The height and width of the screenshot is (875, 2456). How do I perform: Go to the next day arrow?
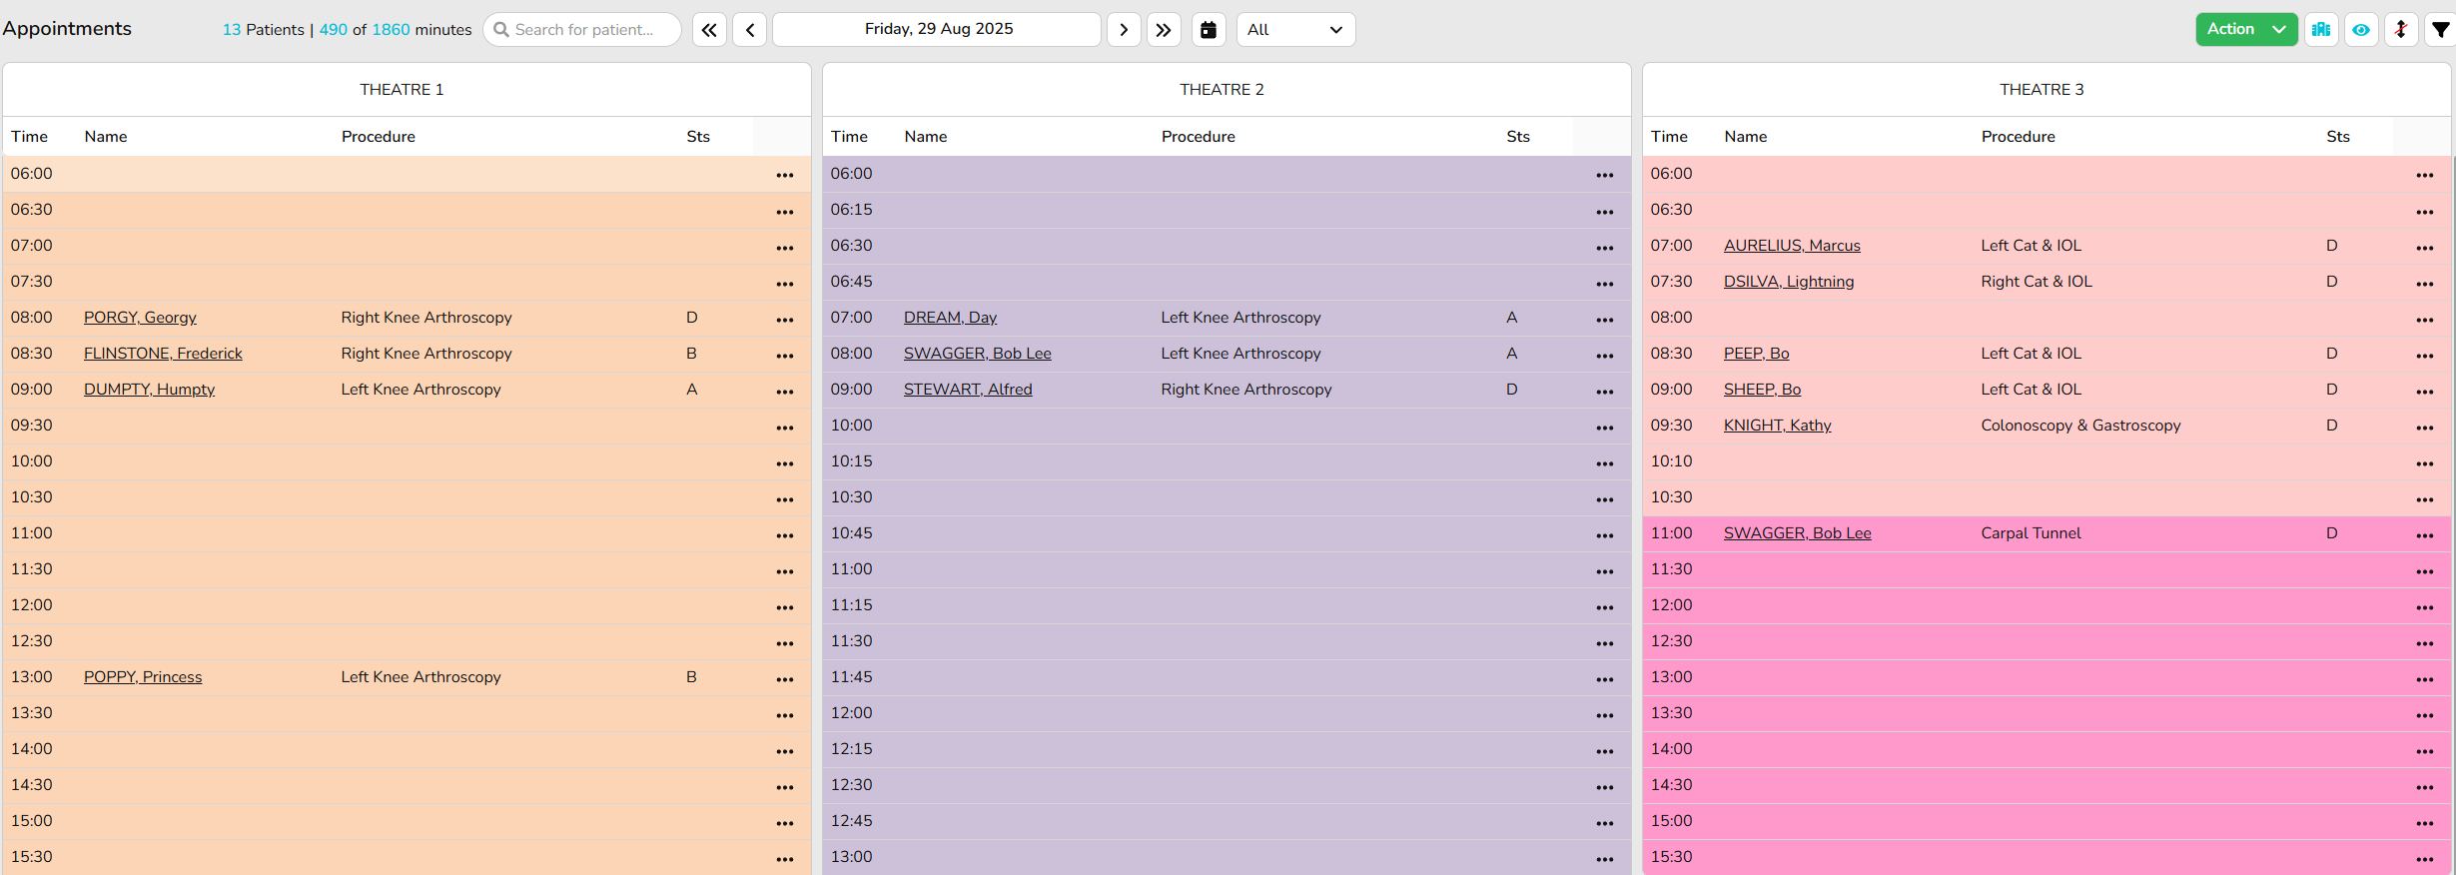point(1124,30)
